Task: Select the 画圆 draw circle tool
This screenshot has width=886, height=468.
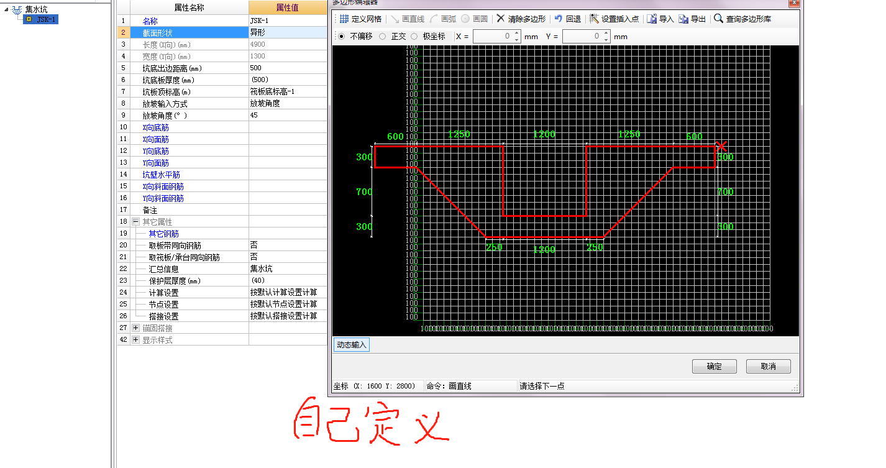Action: click(x=474, y=19)
